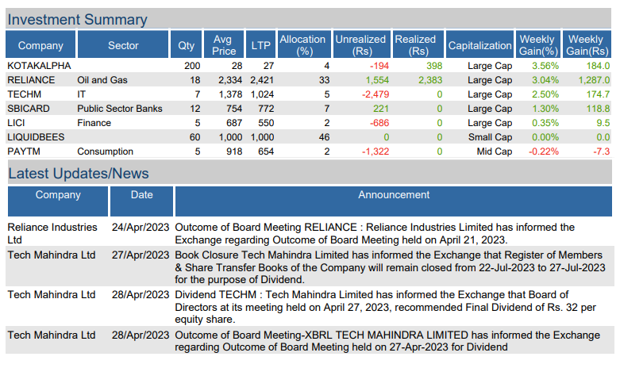The height and width of the screenshot is (368, 620).
Task: Click the LTP value 654
Action: [266, 151]
